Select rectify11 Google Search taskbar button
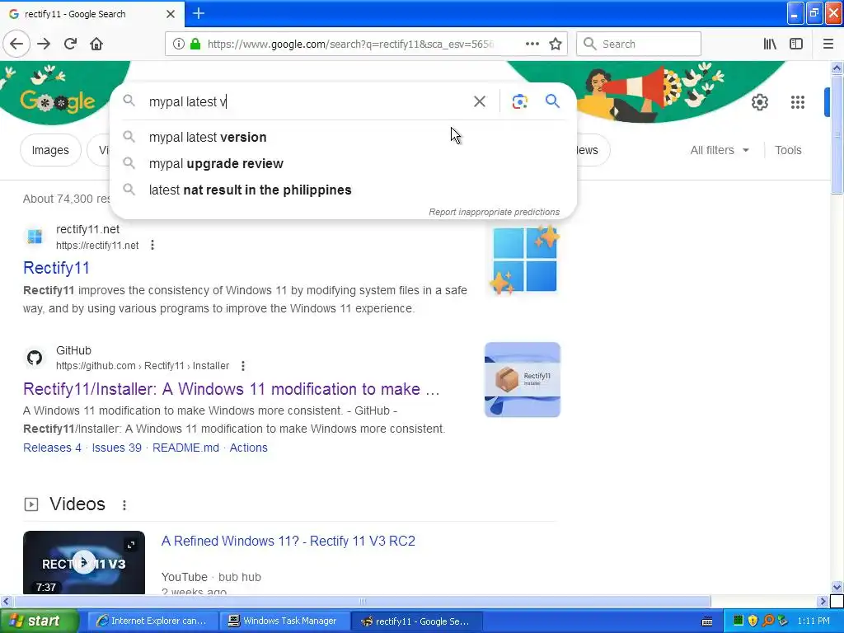 point(416,621)
